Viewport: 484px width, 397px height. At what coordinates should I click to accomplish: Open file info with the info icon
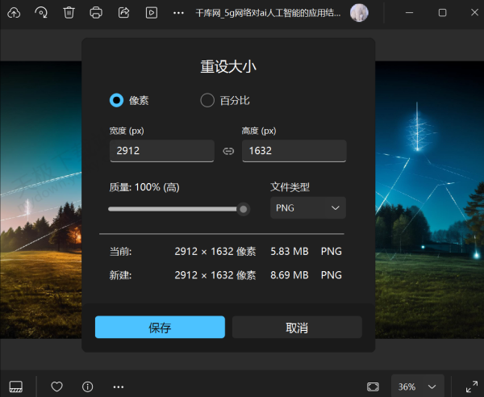coord(88,387)
